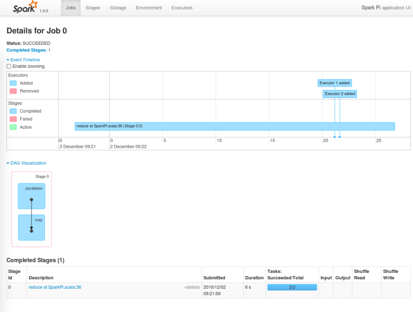The width and height of the screenshot is (413, 312).
Task: Click the Added executors legend swatch
Action: [x=13, y=83]
